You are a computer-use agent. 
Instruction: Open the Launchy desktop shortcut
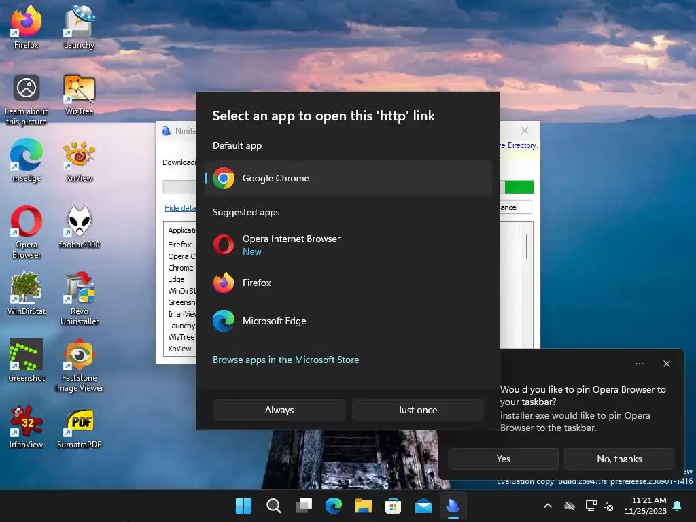coord(79,27)
